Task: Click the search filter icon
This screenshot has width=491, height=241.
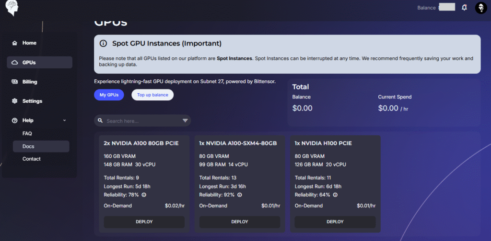Action: pyautogui.click(x=185, y=121)
